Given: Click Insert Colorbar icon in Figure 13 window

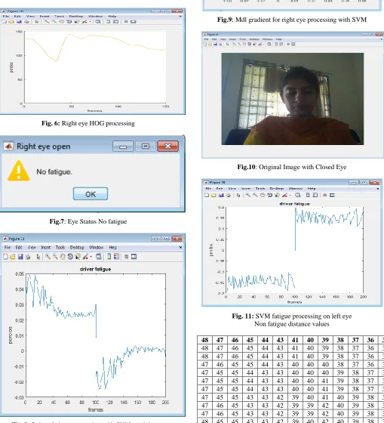Looking at the screenshot, I should click(109, 257).
